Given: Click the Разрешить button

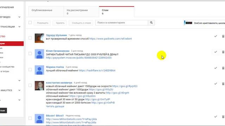Looking at the screenshot, I should tap(43, 23).
